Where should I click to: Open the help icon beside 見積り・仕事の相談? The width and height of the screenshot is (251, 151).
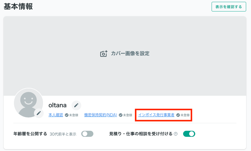176,134
